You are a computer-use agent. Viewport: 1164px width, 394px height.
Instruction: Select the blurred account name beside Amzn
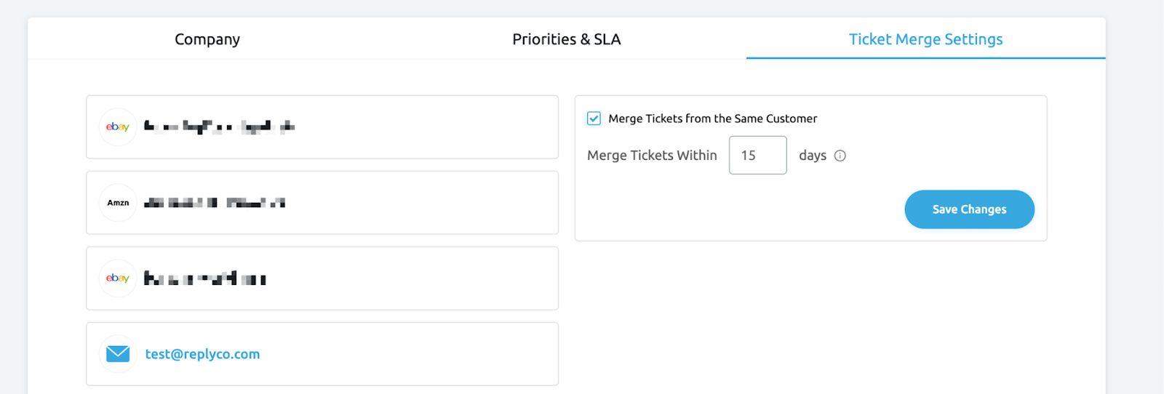pos(215,203)
